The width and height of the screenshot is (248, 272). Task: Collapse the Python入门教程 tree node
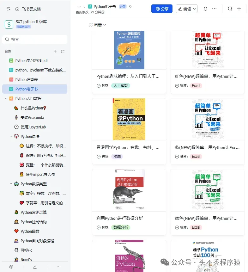coord(6,98)
